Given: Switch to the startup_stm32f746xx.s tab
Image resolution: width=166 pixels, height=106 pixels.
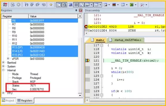Looking at the screenshot, I should coord(126,40).
